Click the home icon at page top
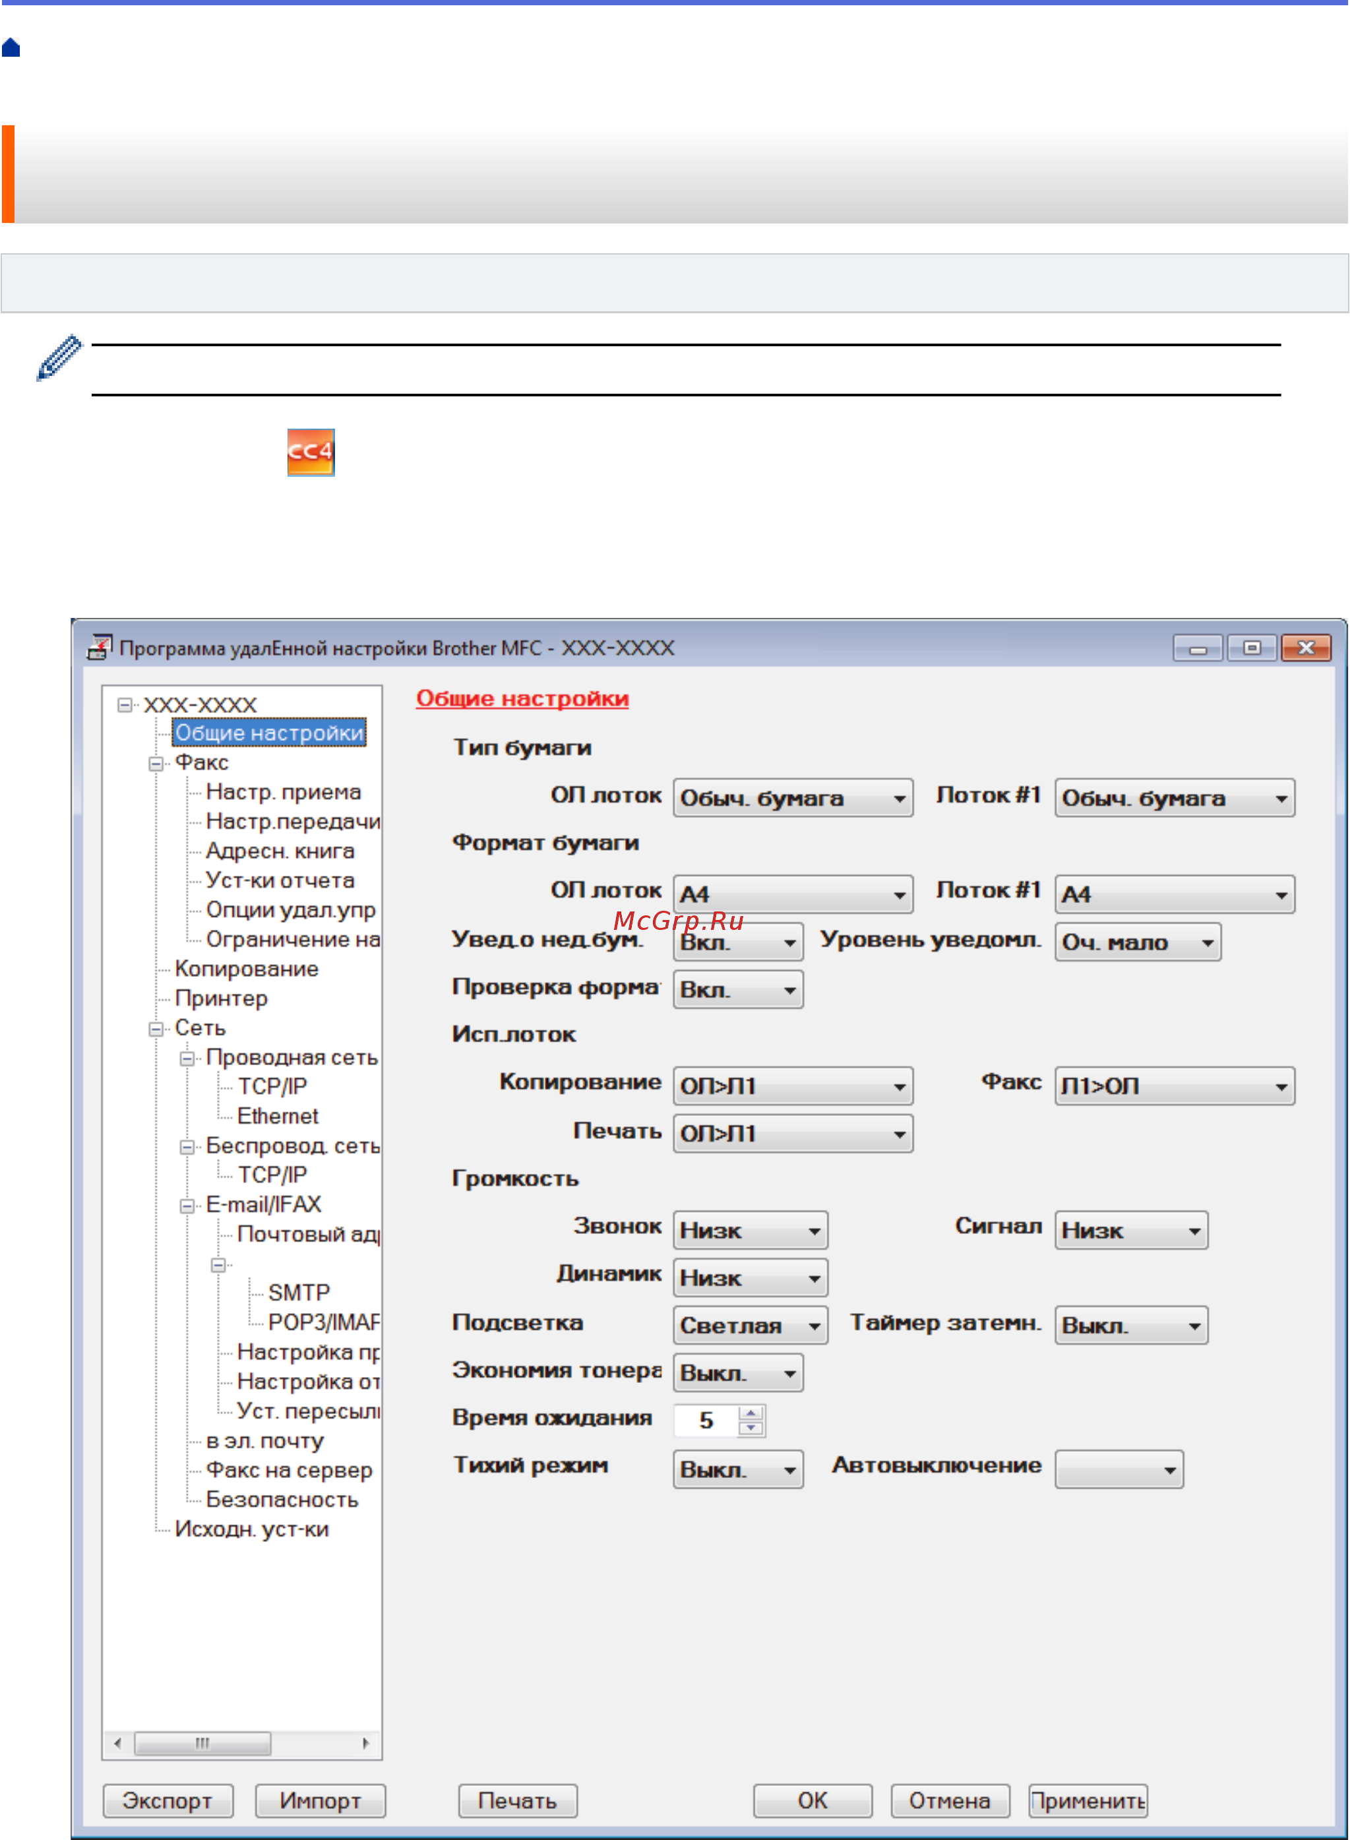This screenshot has height=1840, width=1350. click(x=11, y=47)
